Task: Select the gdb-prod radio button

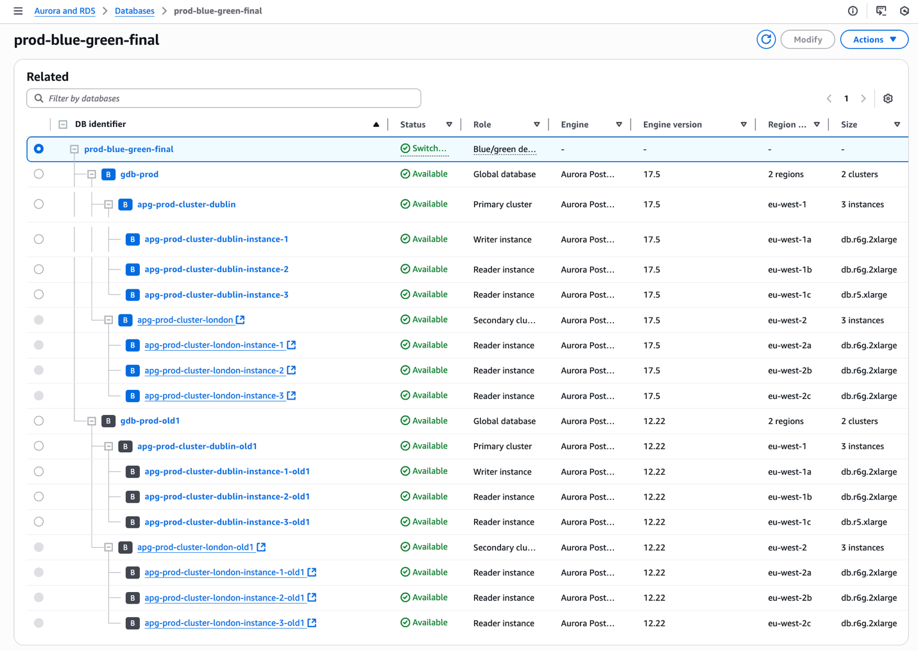Action: (39, 174)
